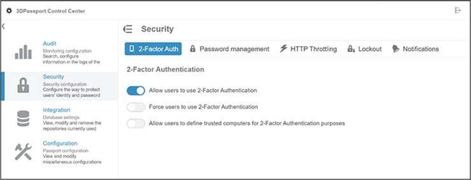Click the gear icon beside 3DPassport Control Center
The image size is (471, 180).
pos(9,11)
